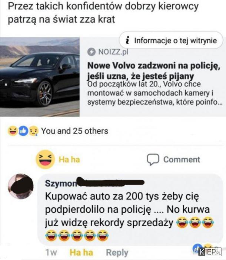Click the laughing Ha ha reaction emoji

pyautogui.click(x=45, y=159)
